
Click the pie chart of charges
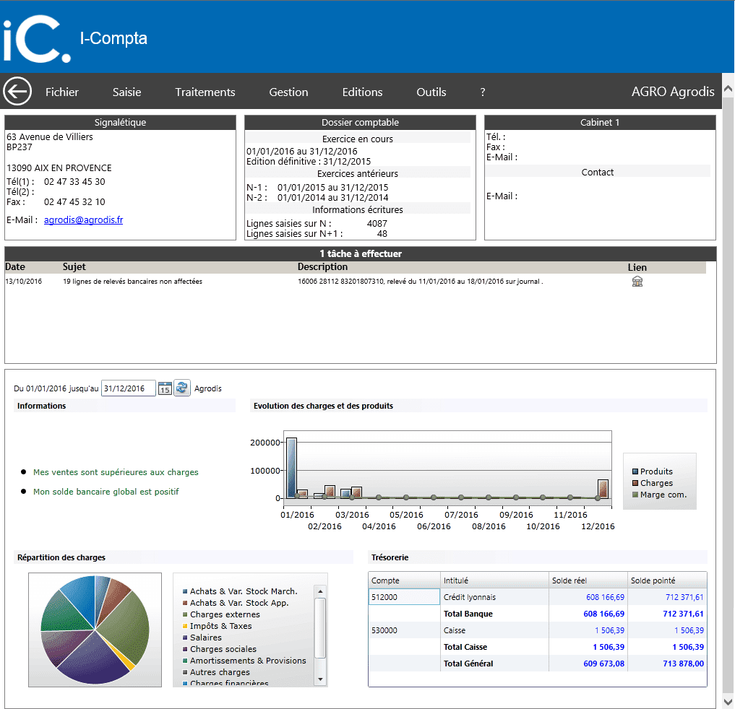(x=95, y=630)
